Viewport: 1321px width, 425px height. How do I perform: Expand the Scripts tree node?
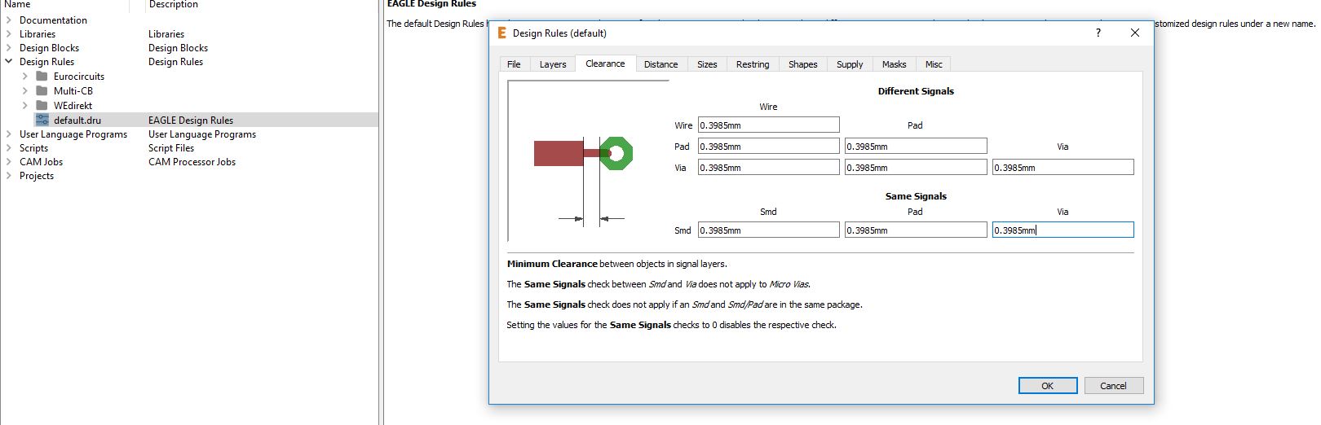(x=9, y=147)
